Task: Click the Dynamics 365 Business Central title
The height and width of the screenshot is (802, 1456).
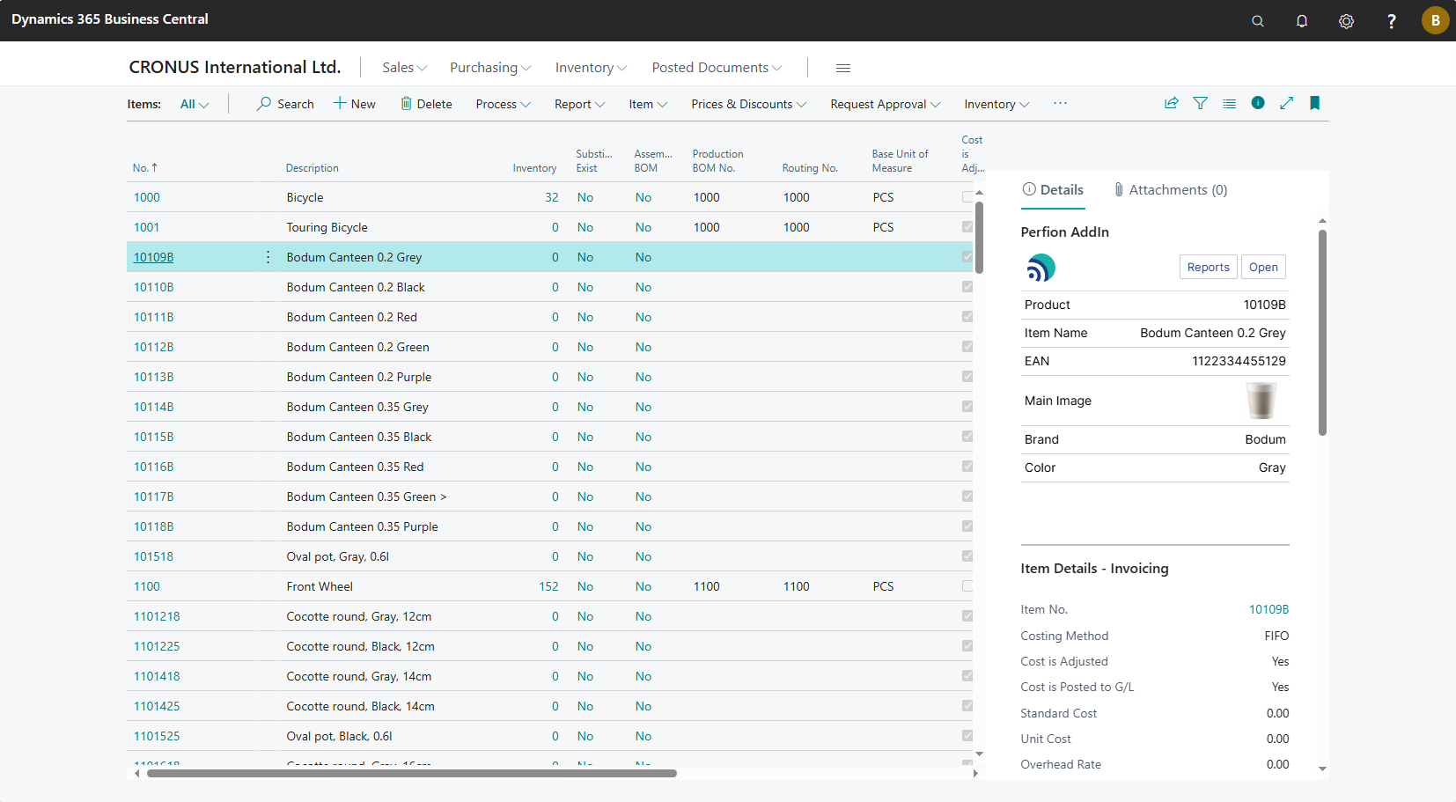Action: [x=110, y=19]
